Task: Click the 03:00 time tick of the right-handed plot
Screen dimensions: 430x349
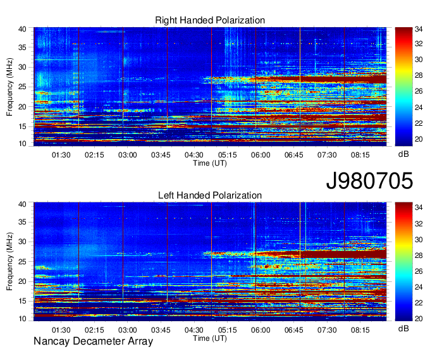Action: click(128, 155)
